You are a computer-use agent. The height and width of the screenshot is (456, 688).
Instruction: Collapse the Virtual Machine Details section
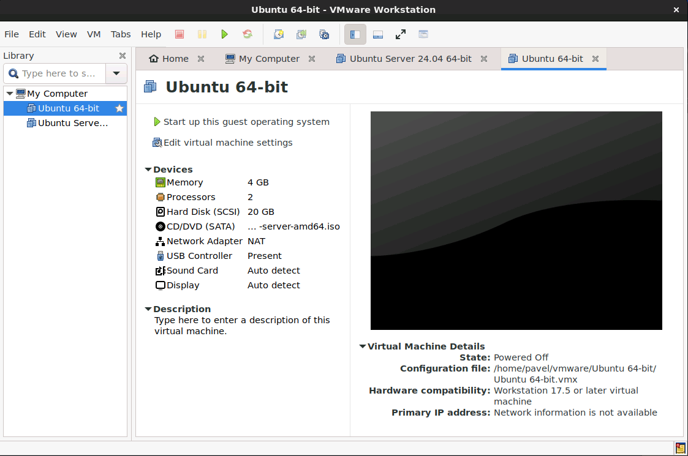[363, 346]
